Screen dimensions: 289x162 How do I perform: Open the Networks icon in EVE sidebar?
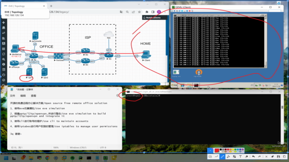(4, 33)
